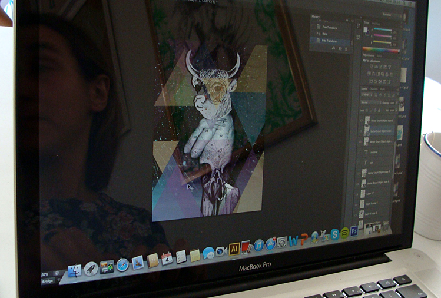Open the Trash in the Dock
441x298 pixels.
tap(385, 226)
